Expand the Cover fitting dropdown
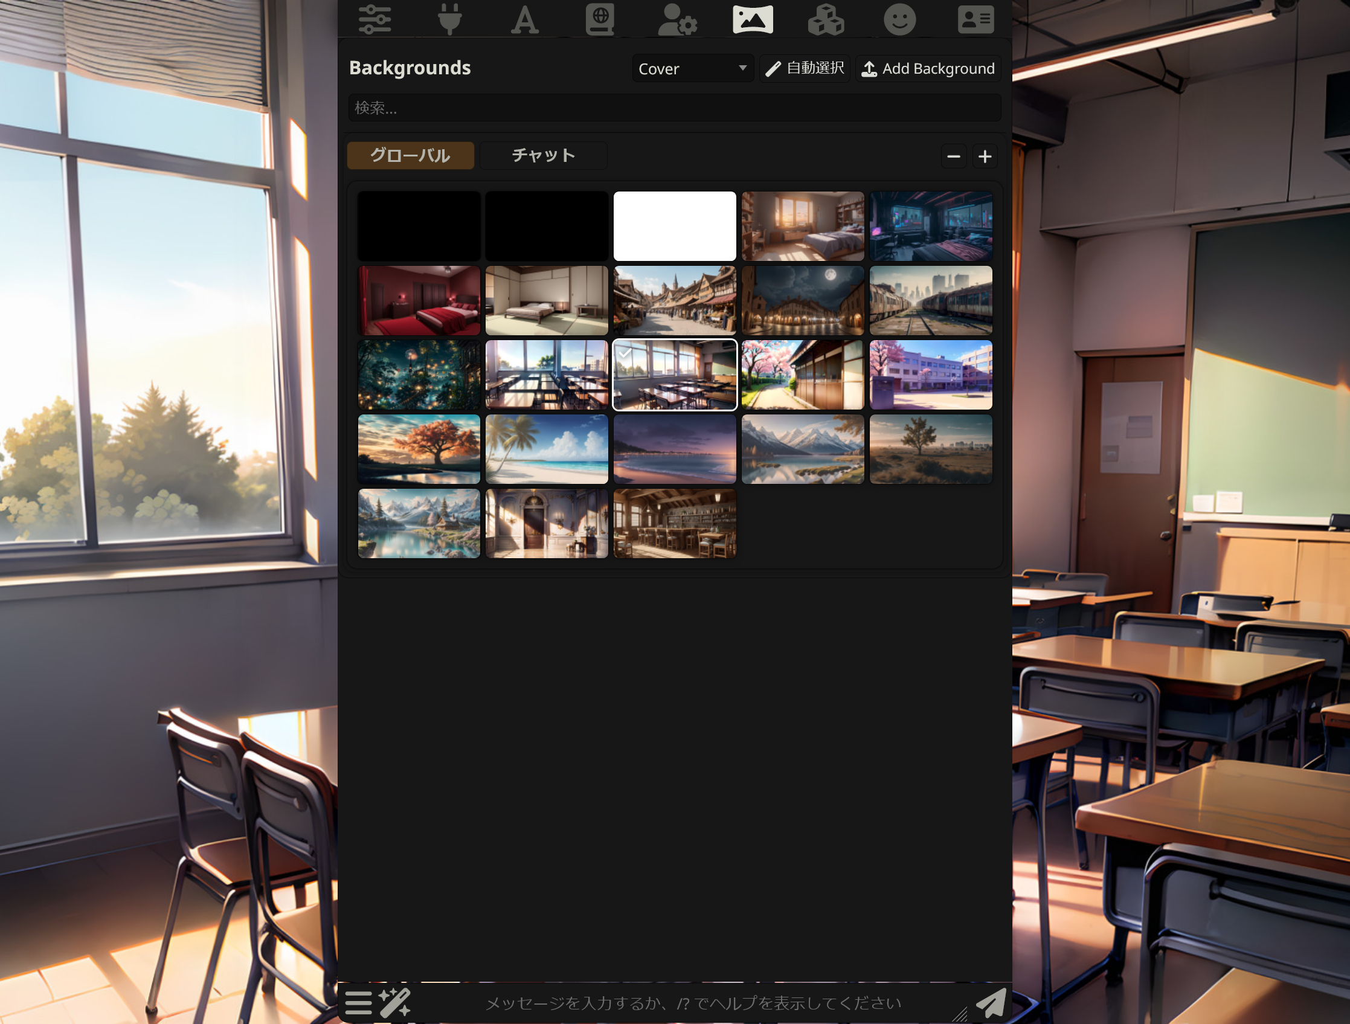Viewport: 1350px width, 1024px height. pyautogui.click(x=692, y=68)
